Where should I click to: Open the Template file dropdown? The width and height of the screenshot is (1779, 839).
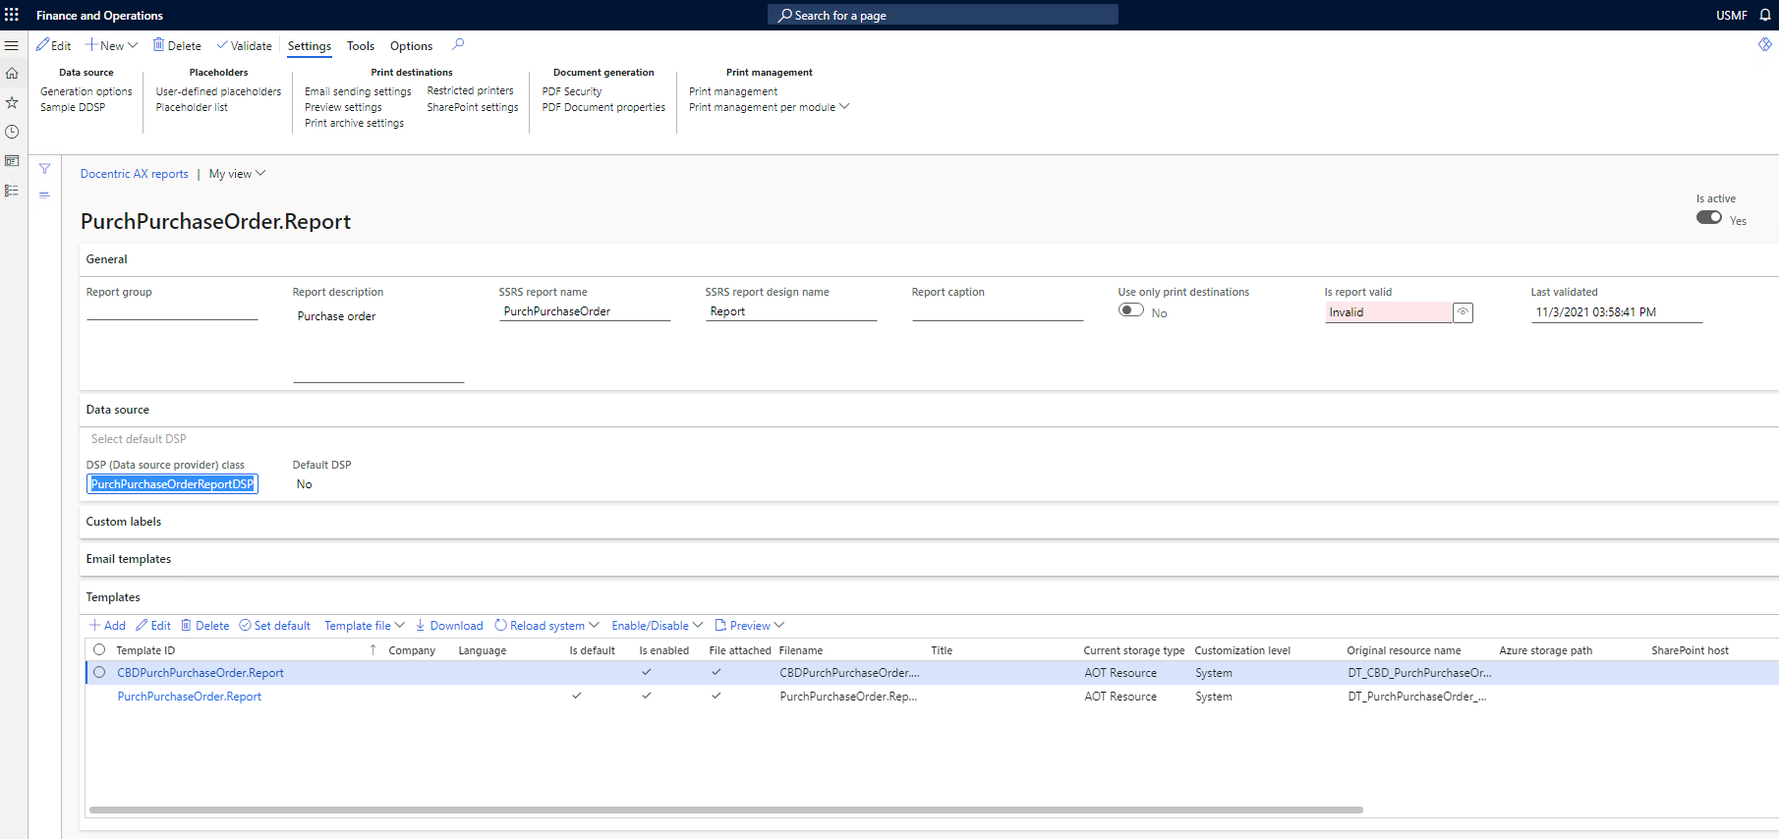point(365,626)
